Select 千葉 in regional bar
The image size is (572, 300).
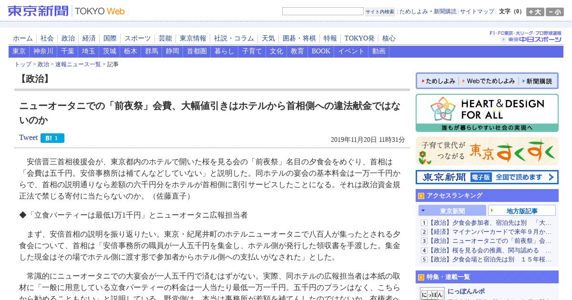(x=68, y=51)
